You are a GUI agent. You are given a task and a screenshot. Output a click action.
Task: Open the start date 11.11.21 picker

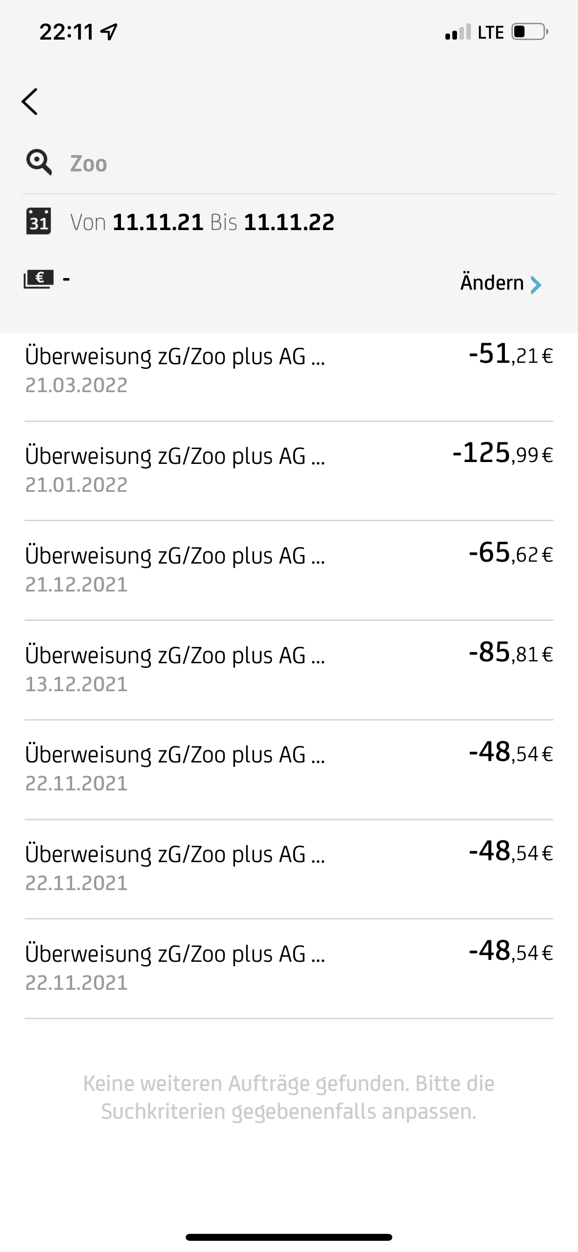(x=158, y=222)
